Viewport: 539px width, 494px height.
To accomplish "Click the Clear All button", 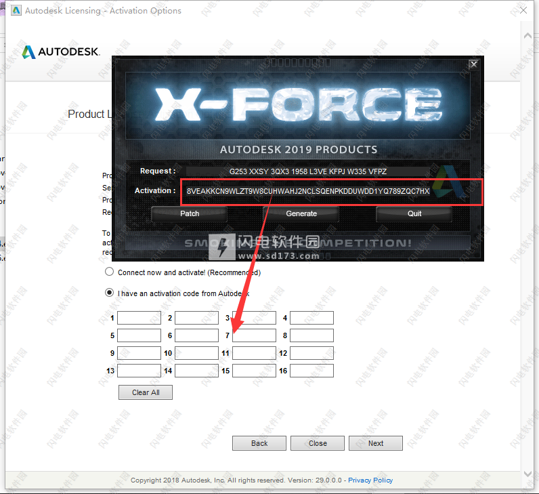I will (x=146, y=392).
